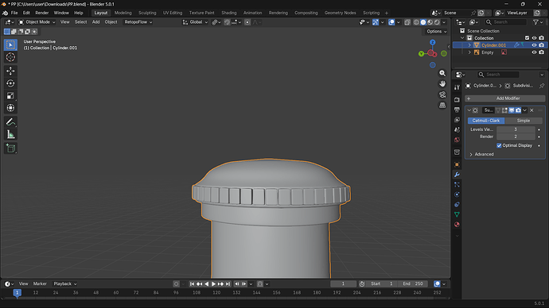This screenshot has width=549, height=308.
Task: Click the outliner Search field
Action: click(506, 22)
